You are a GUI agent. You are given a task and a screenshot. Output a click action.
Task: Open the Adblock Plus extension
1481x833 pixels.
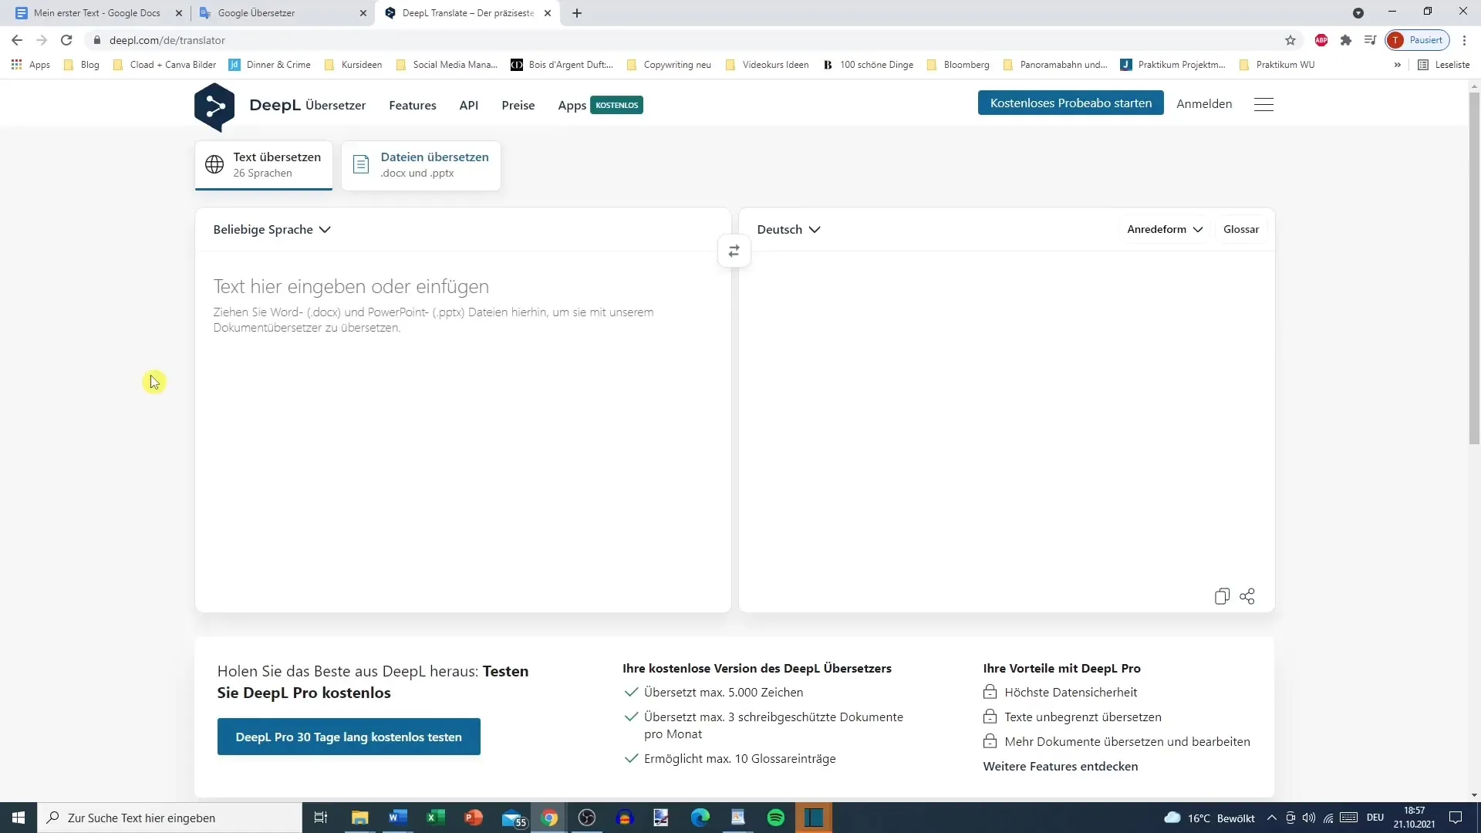point(1321,40)
